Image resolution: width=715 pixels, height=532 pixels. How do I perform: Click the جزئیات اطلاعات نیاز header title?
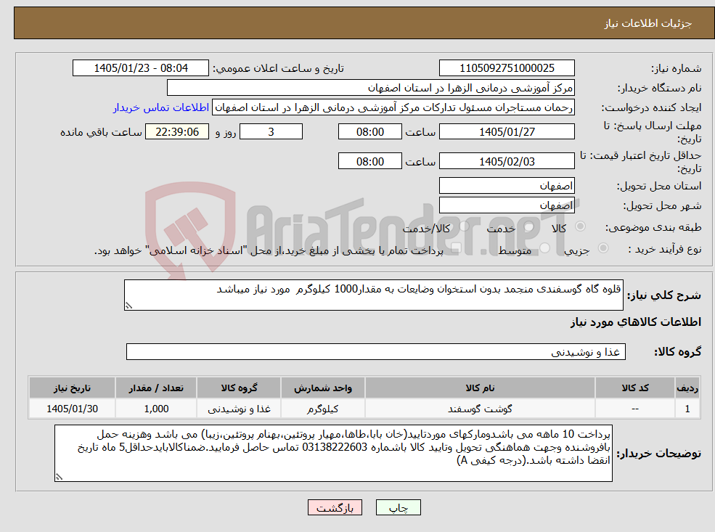point(648,23)
